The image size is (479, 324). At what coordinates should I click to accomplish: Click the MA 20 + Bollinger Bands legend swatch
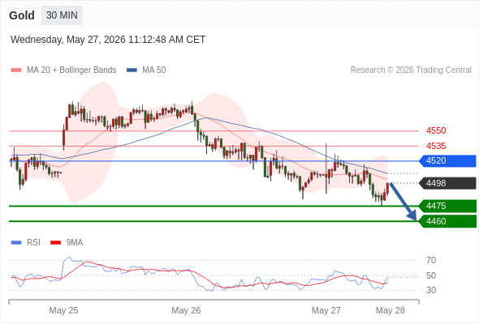[x=16, y=70]
